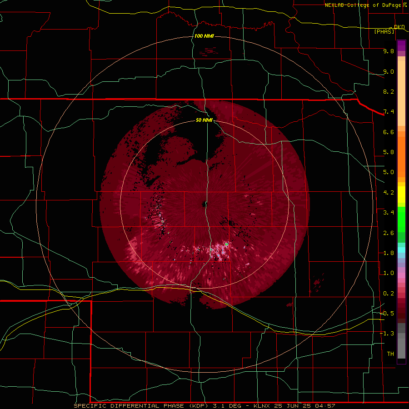Click the 100 NMI range ring label
Screen dimensions: 409x409
pyautogui.click(x=204, y=36)
